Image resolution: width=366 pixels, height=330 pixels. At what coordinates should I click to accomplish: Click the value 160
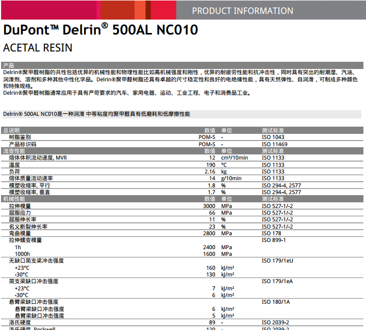click(x=210, y=268)
